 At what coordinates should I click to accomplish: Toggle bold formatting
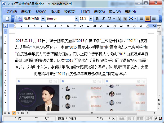97,19
